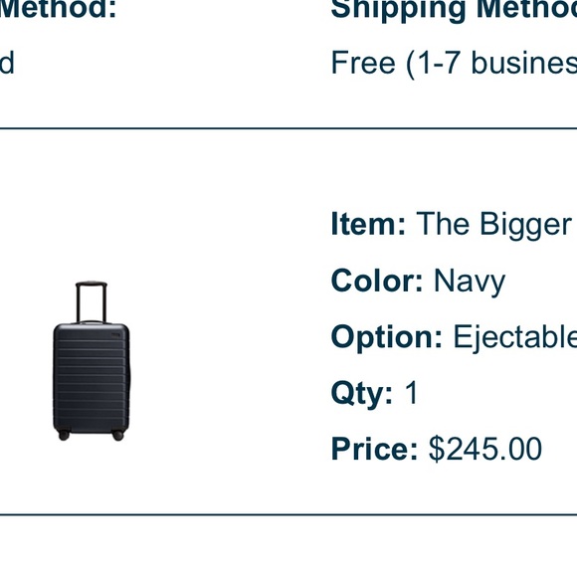
Task: Click the "Color:" label
Action: 377,281
